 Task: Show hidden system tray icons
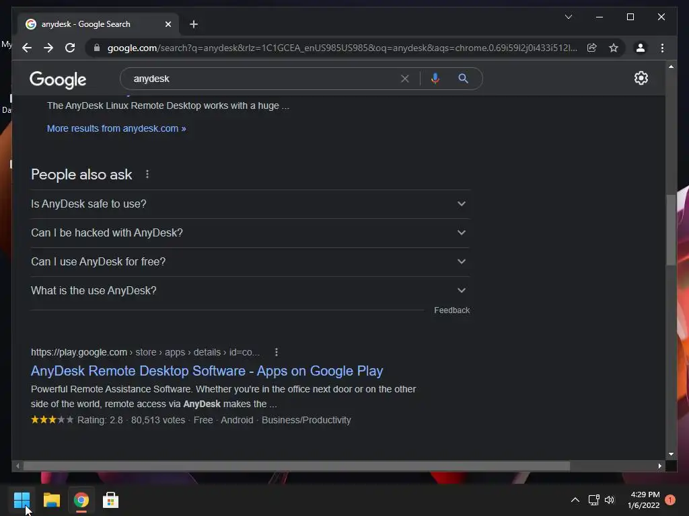(x=575, y=500)
